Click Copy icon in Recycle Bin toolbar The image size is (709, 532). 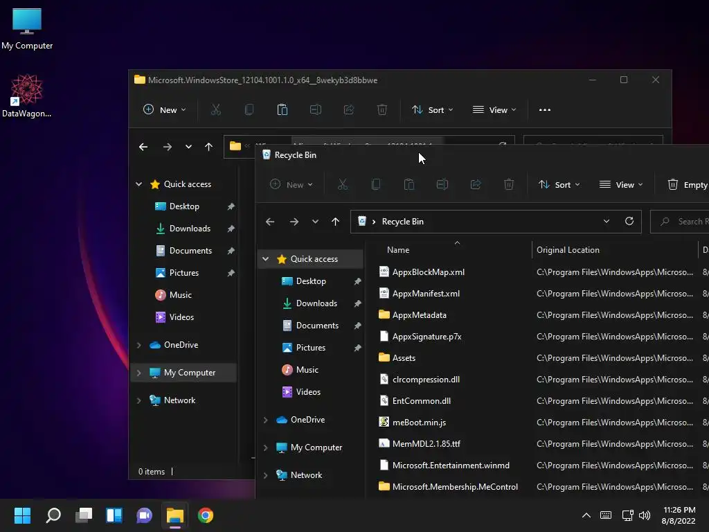point(376,184)
